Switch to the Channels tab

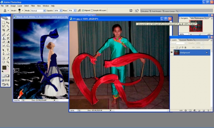pyautogui.click(x=183, y=40)
